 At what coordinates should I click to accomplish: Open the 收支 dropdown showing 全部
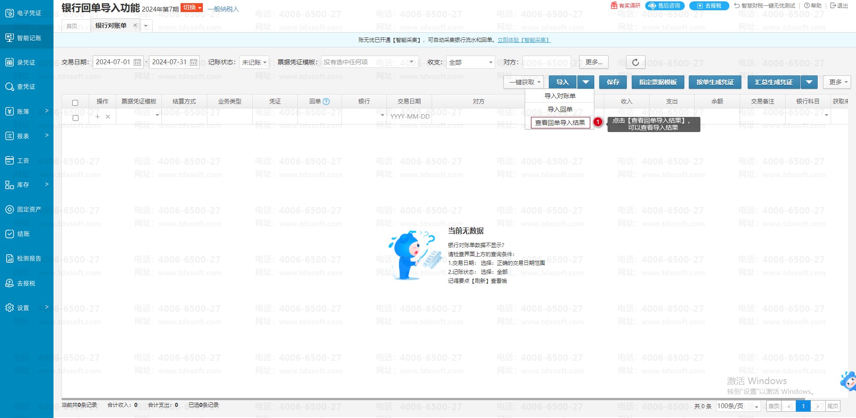point(470,62)
